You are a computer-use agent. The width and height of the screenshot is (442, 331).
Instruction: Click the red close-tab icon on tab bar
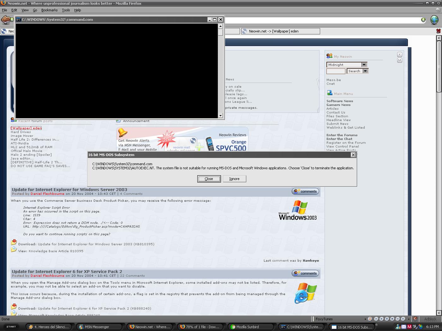[438, 31]
